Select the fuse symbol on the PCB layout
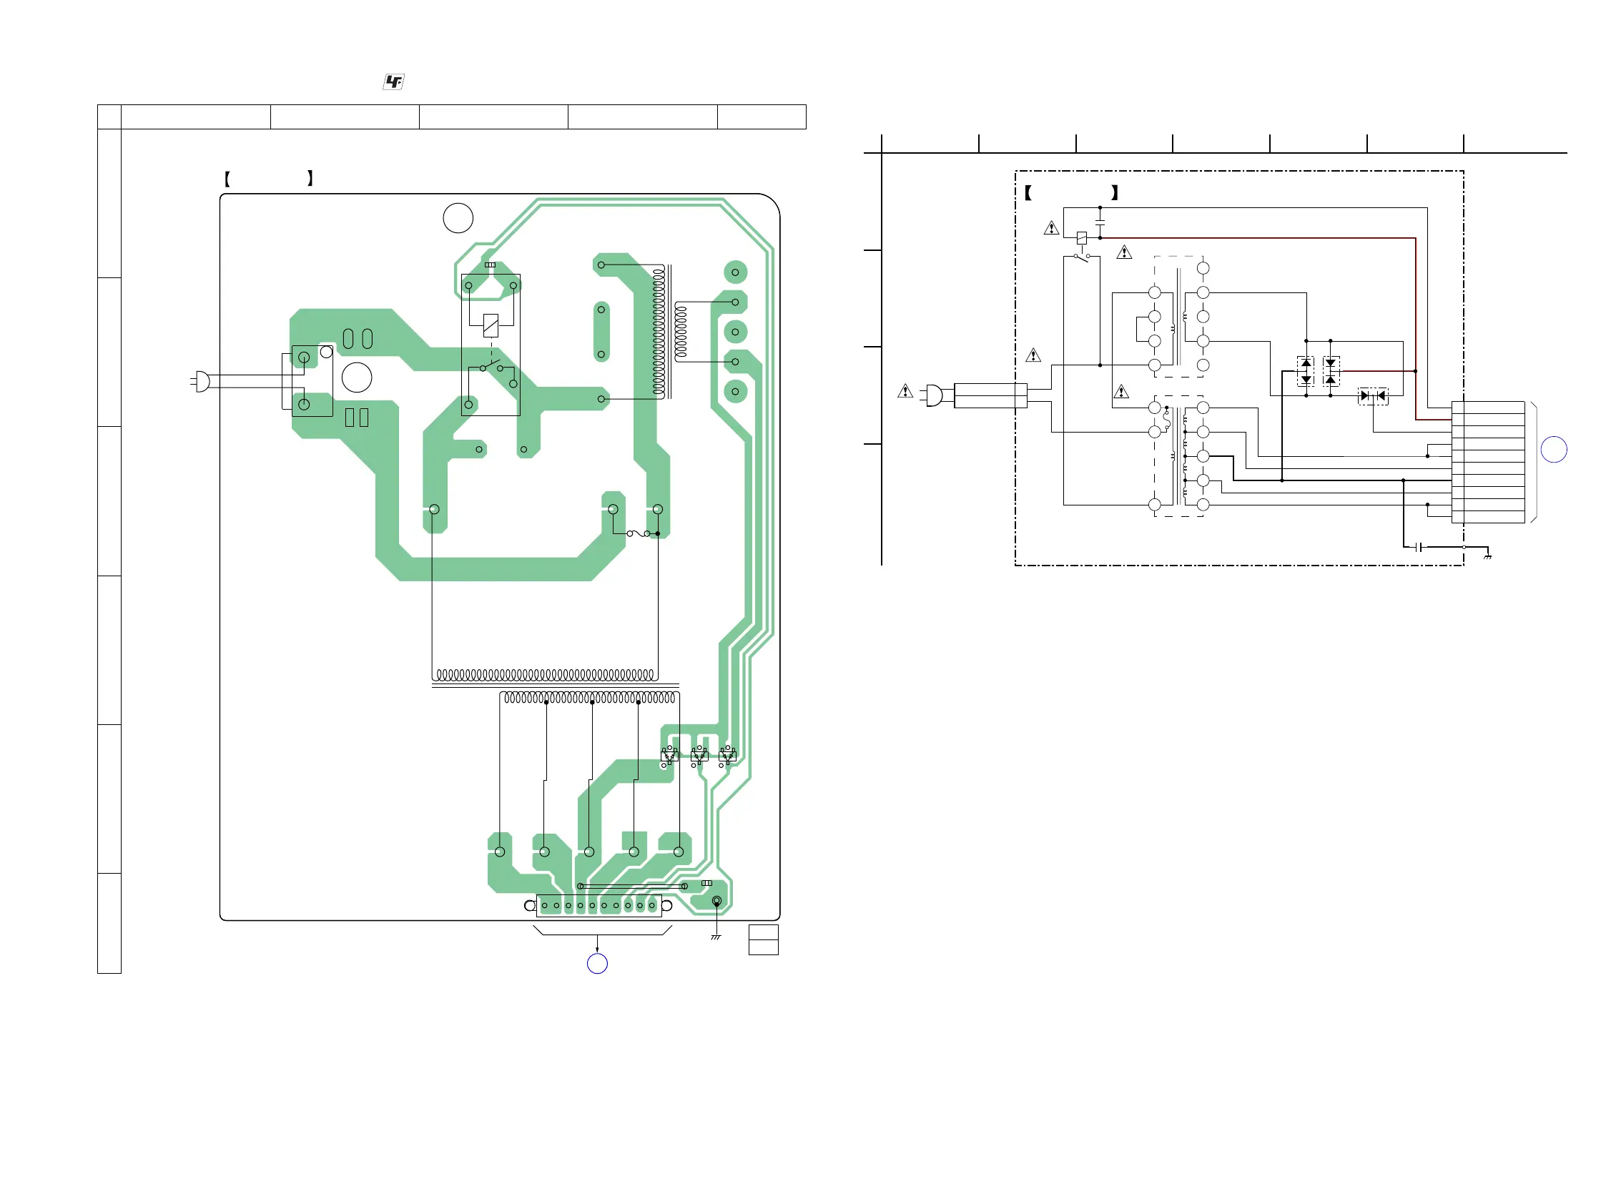 (639, 533)
